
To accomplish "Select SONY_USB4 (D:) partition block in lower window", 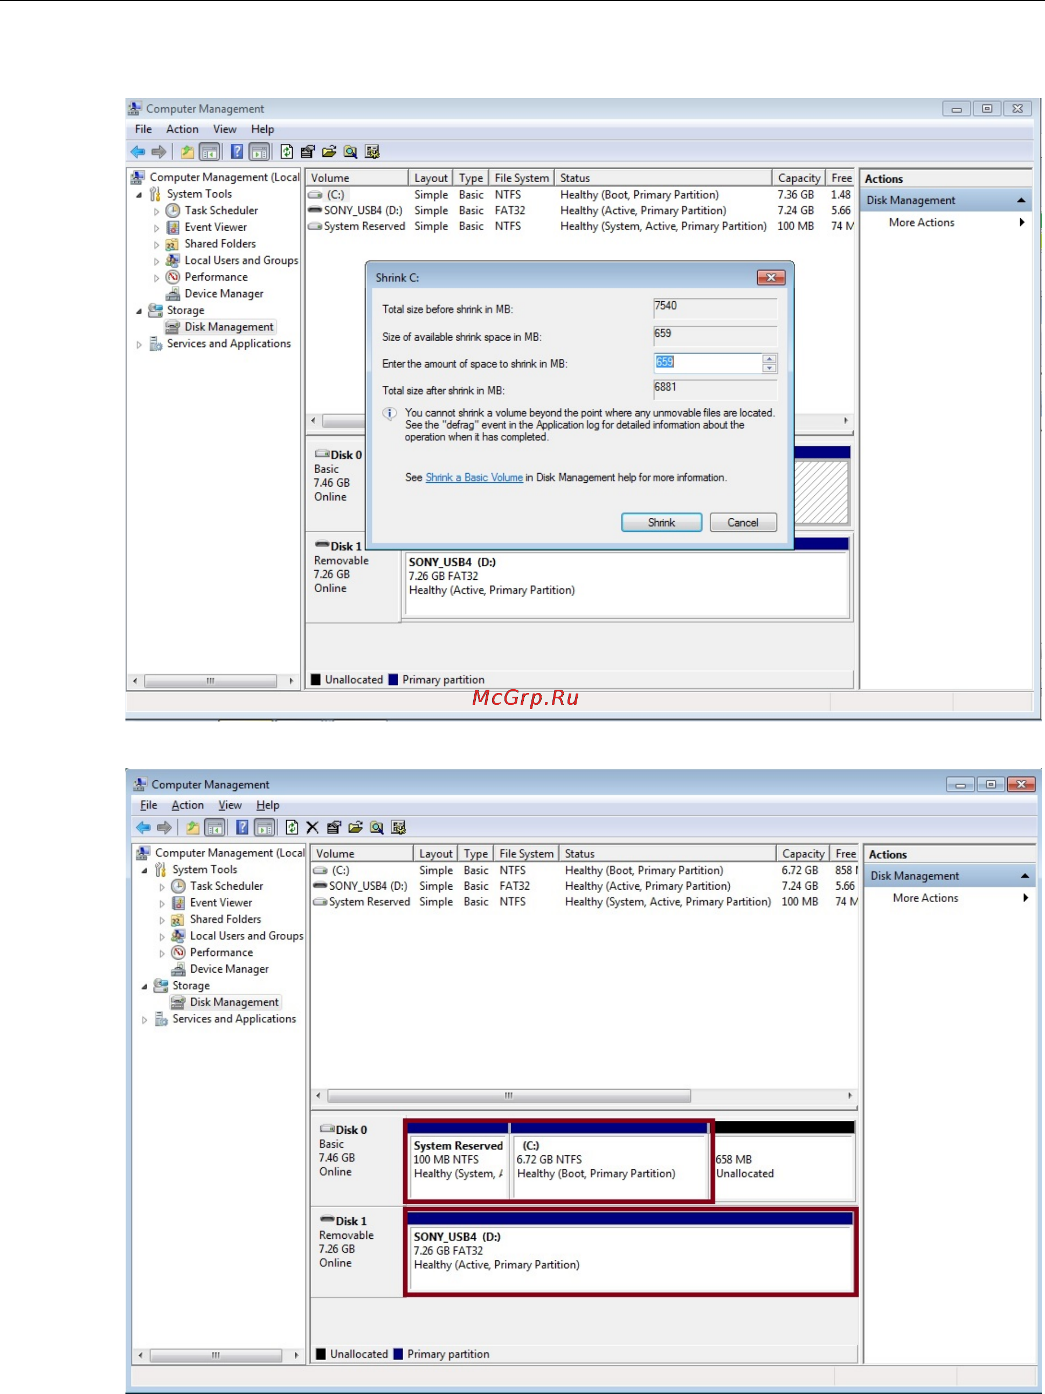I will (x=630, y=1252).
